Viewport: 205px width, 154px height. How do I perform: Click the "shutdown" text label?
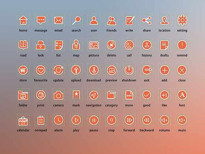point(129,80)
